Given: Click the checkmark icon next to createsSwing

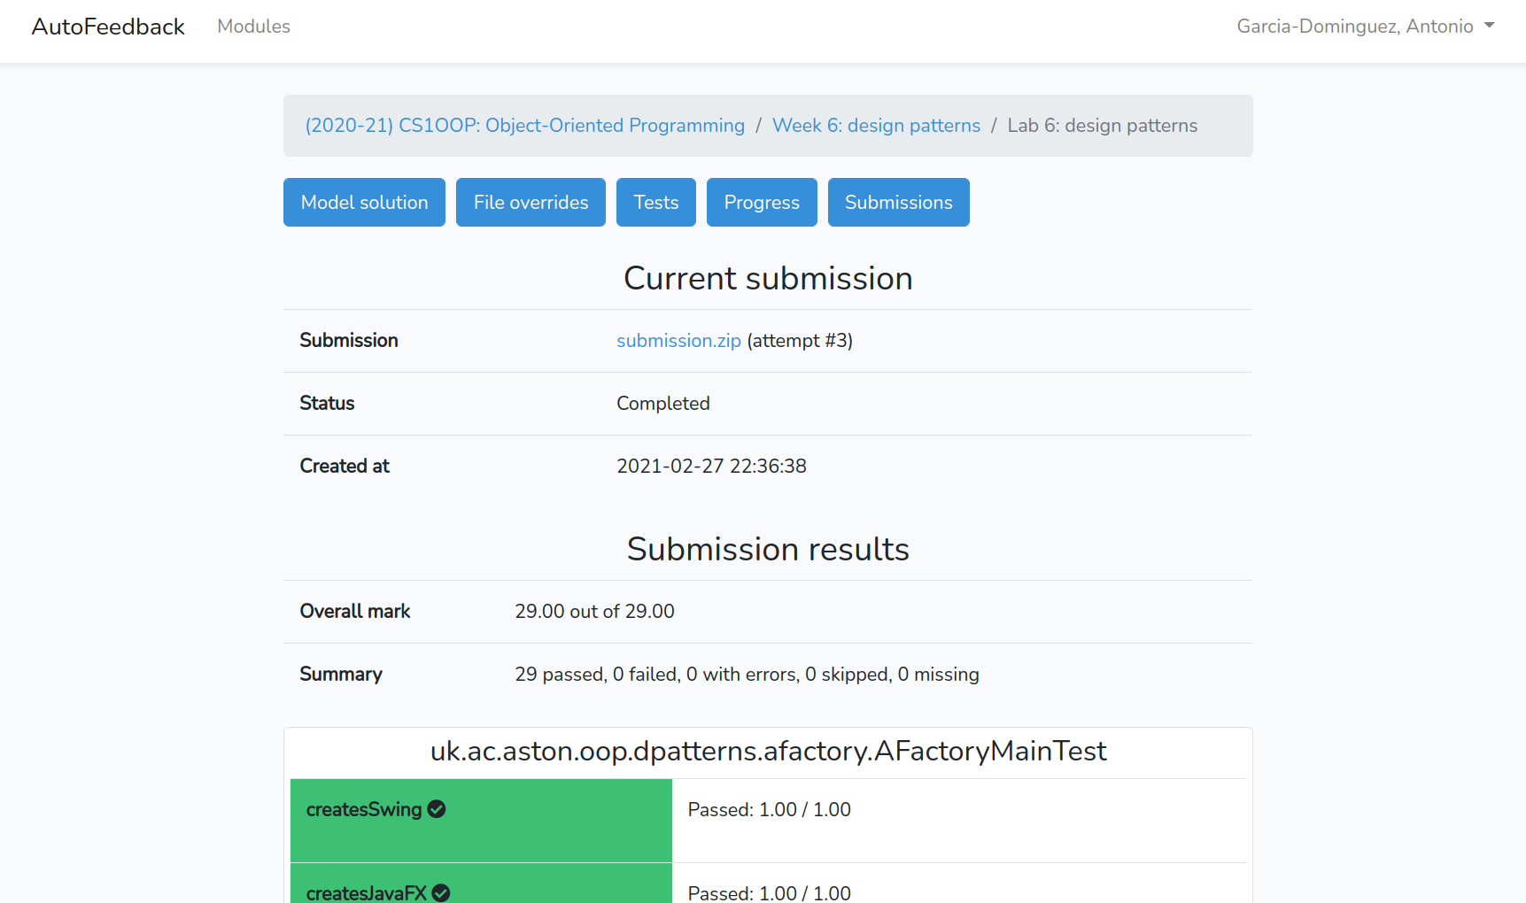Looking at the screenshot, I should click(437, 809).
